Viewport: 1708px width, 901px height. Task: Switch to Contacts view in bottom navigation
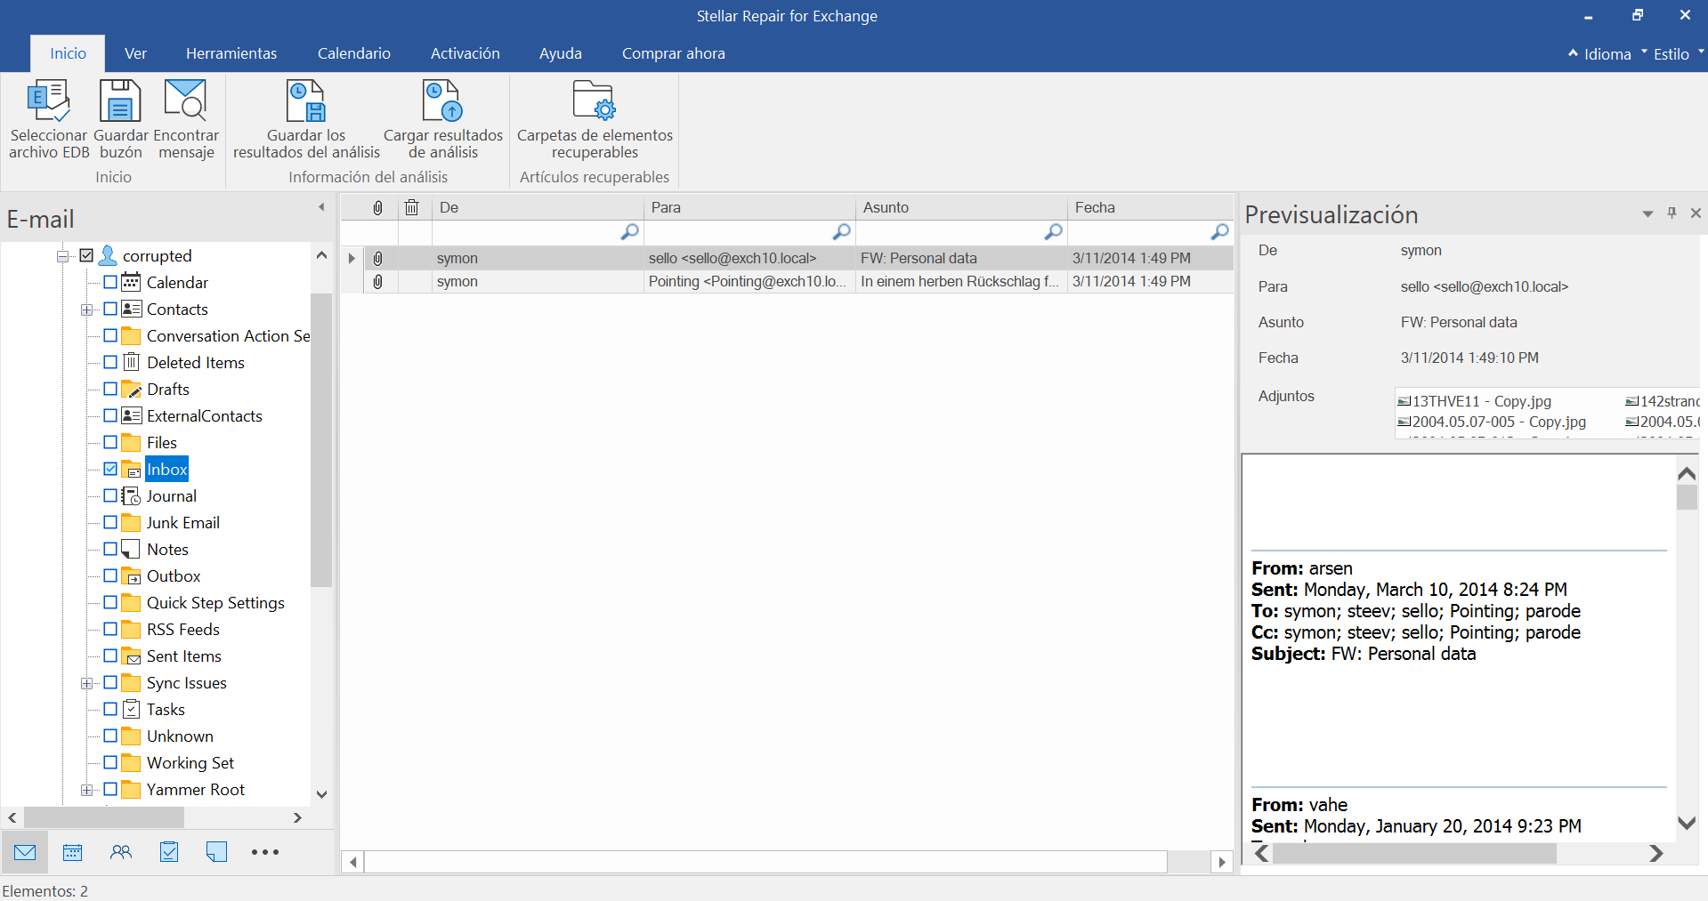pyautogui.click(x=121, y=852)
